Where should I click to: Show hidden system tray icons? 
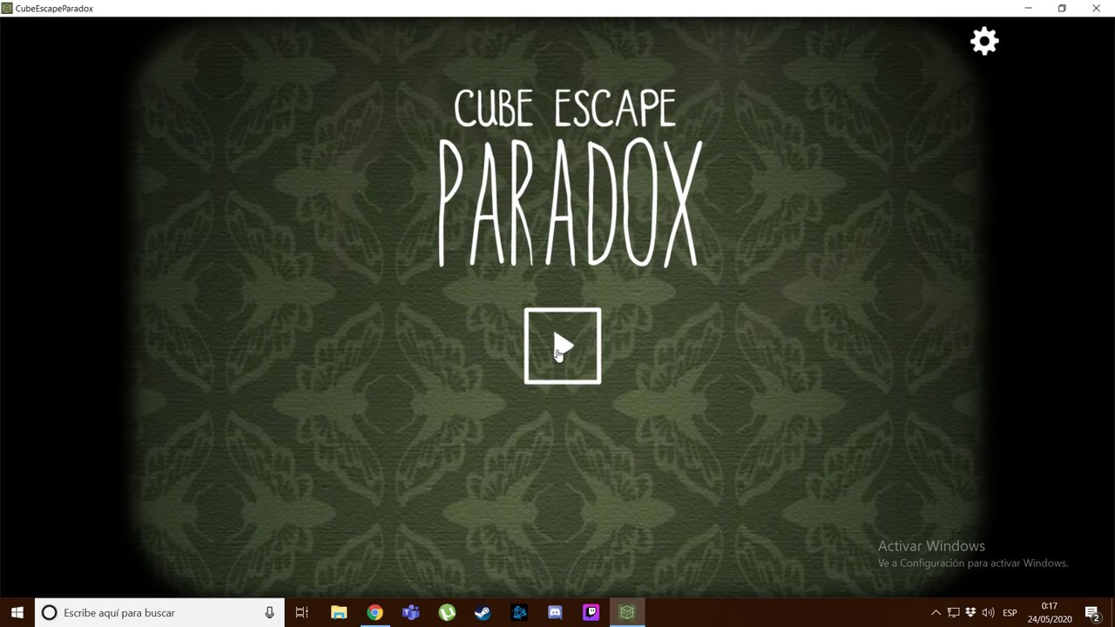[x=936, y=613]
